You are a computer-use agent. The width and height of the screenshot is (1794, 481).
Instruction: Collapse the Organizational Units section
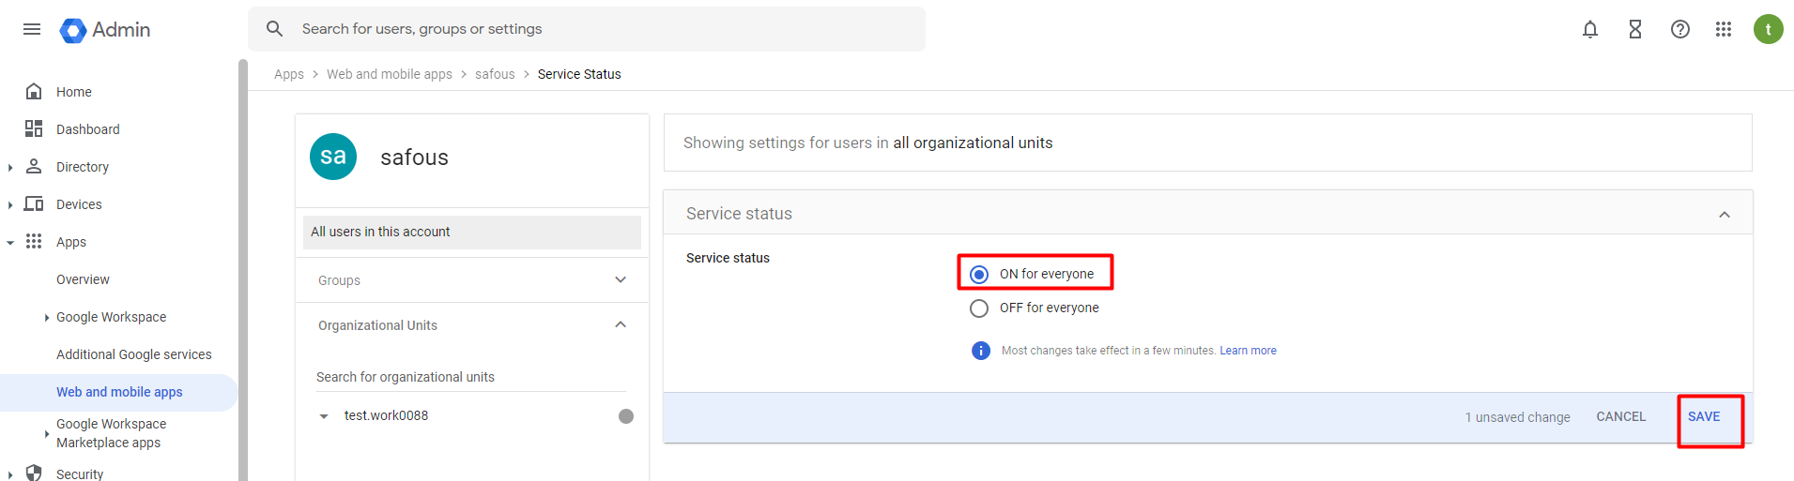click(x=620, y=324)
